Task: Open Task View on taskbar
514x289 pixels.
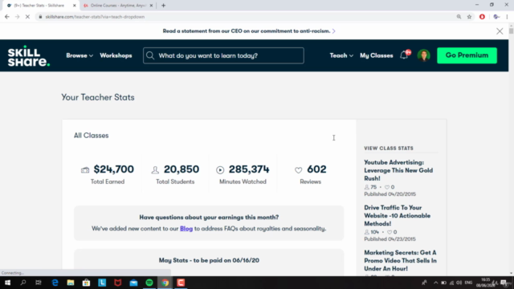Action: coord(39,283)
